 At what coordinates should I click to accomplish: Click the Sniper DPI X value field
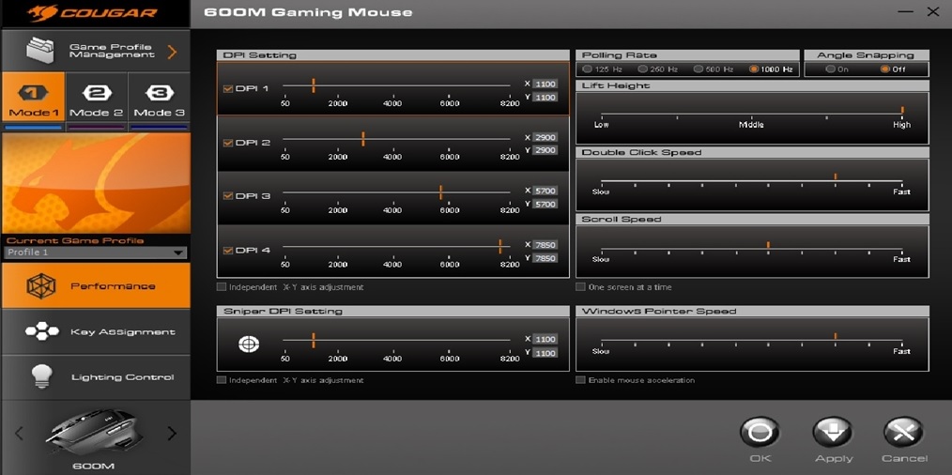[x=545, y=339]
